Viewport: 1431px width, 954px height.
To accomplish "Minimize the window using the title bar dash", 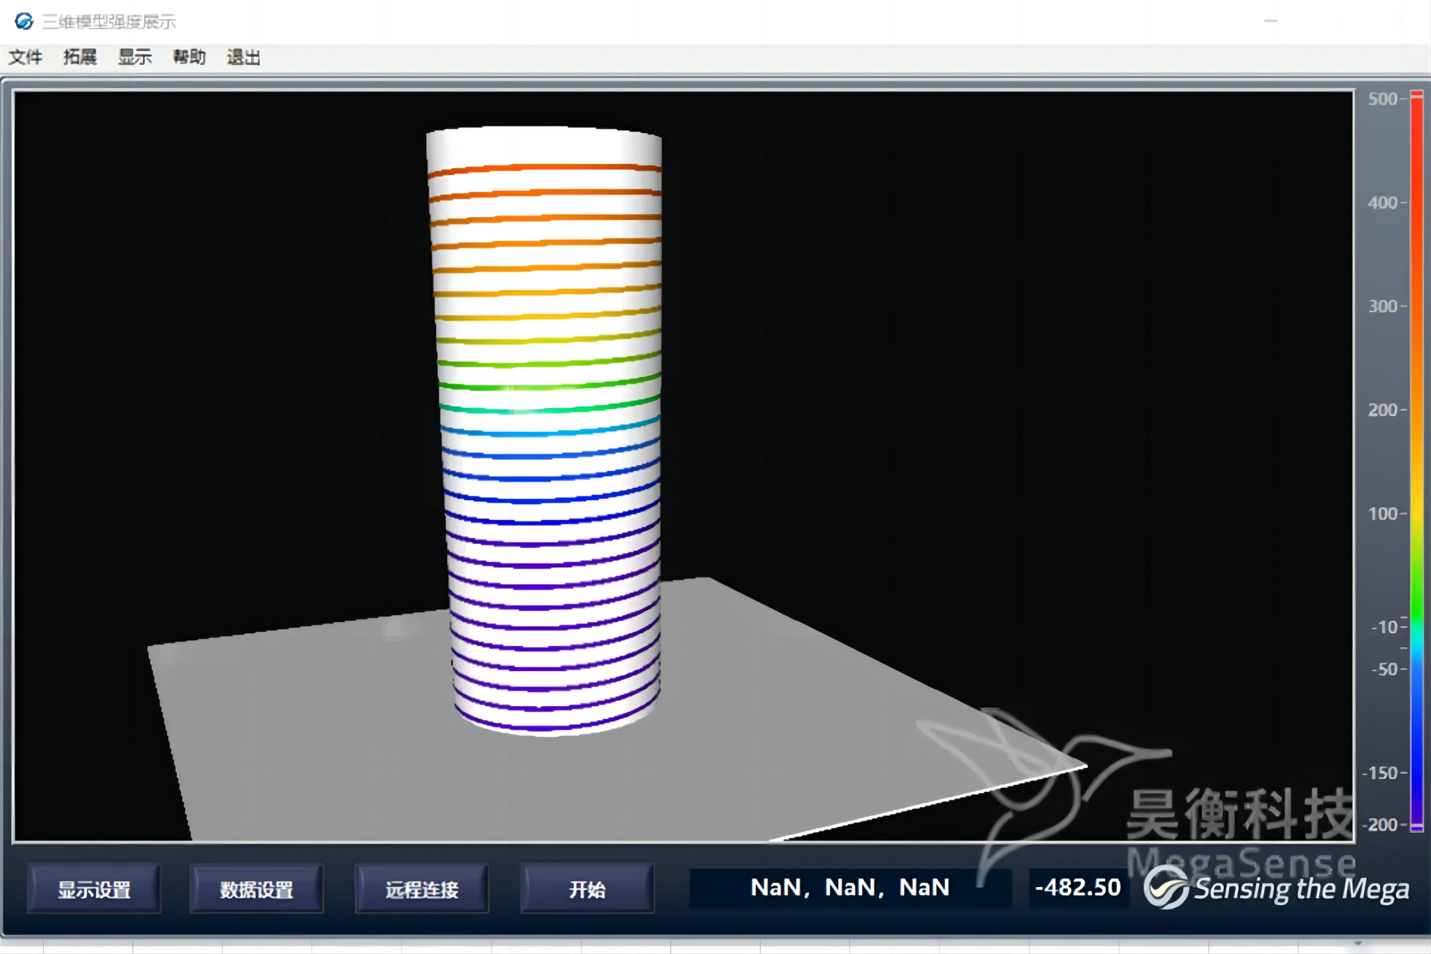I will tap(1271, 21).
